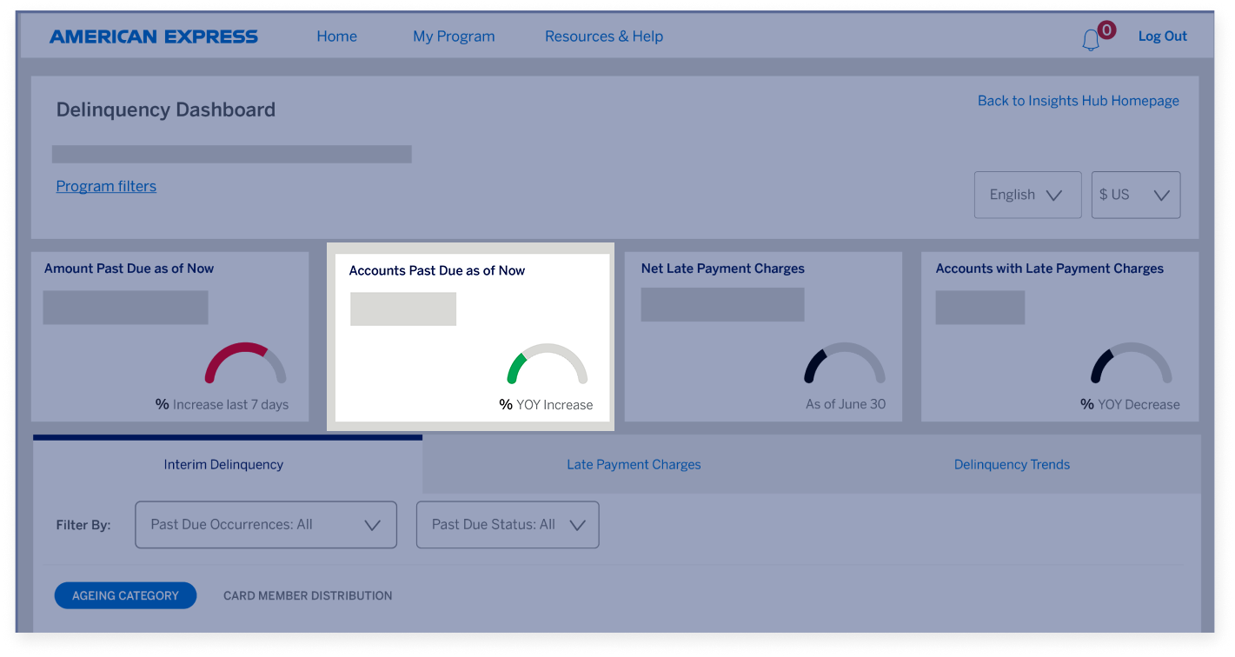Screen dimensions: 1235x657
Task: Switch to CARD MEMBER DISTRIBUTION view
Action: [308, 595]
